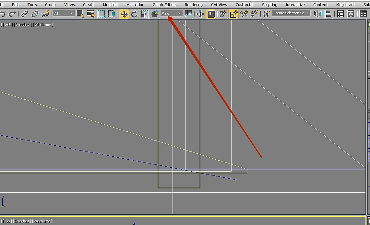
Task: Toggle Spinner Snap button
Action: pos(254,14)
